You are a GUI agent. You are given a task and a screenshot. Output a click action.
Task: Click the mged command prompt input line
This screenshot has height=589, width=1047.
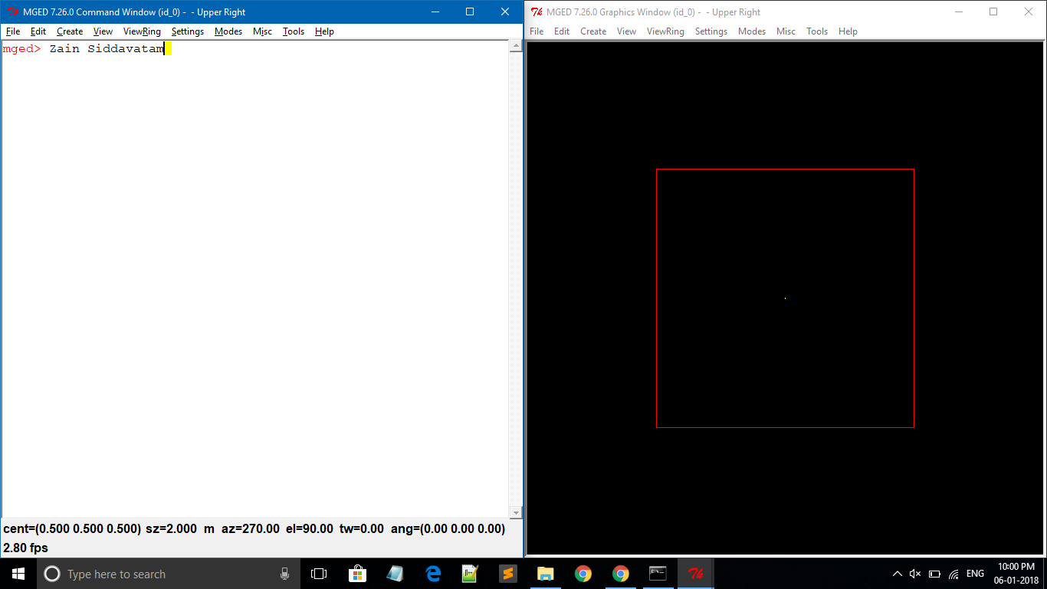(x=255, y=49)
